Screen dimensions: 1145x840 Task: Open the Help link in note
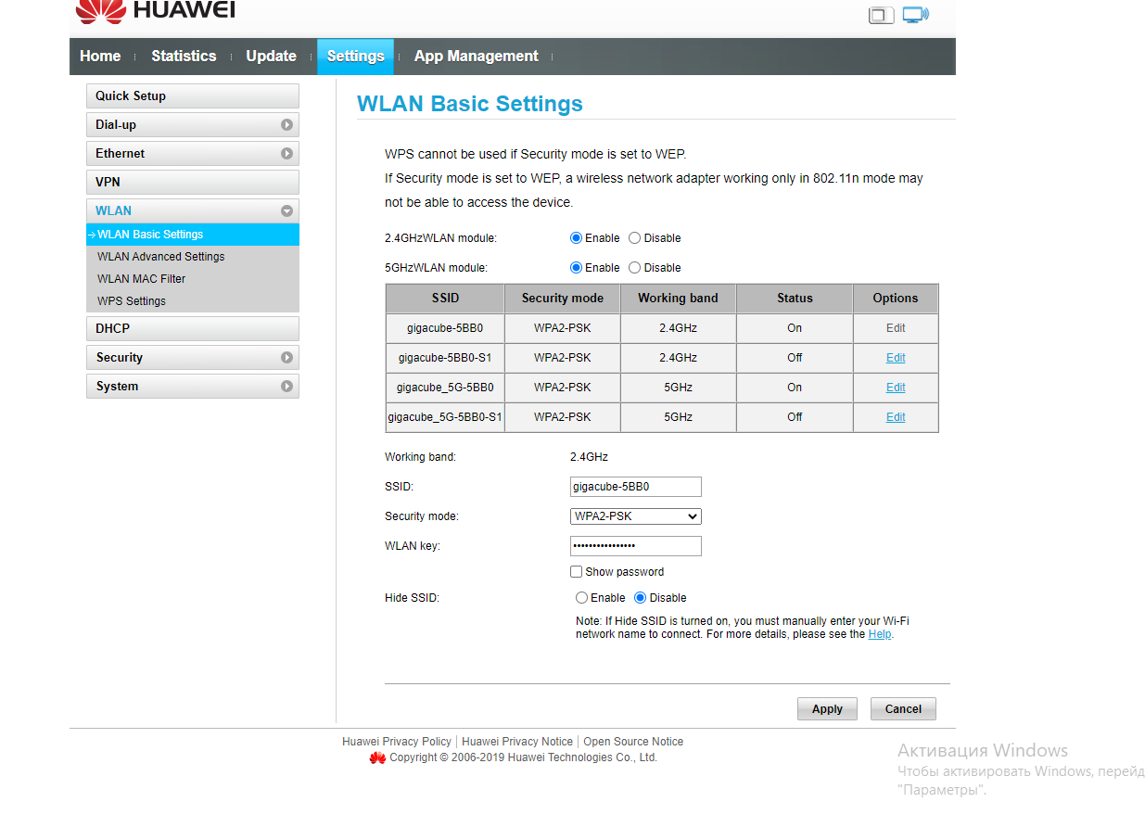click(x=879, y=634)
